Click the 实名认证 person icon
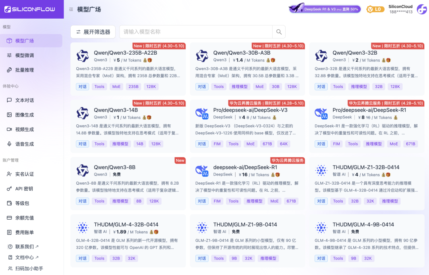 coord(9,174)
